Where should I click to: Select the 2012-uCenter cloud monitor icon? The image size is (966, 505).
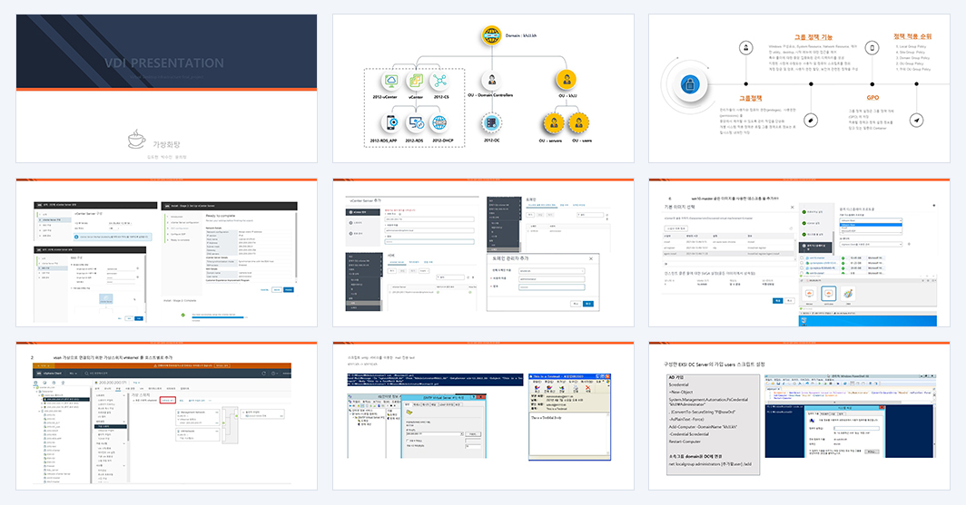tap(390, 82)
